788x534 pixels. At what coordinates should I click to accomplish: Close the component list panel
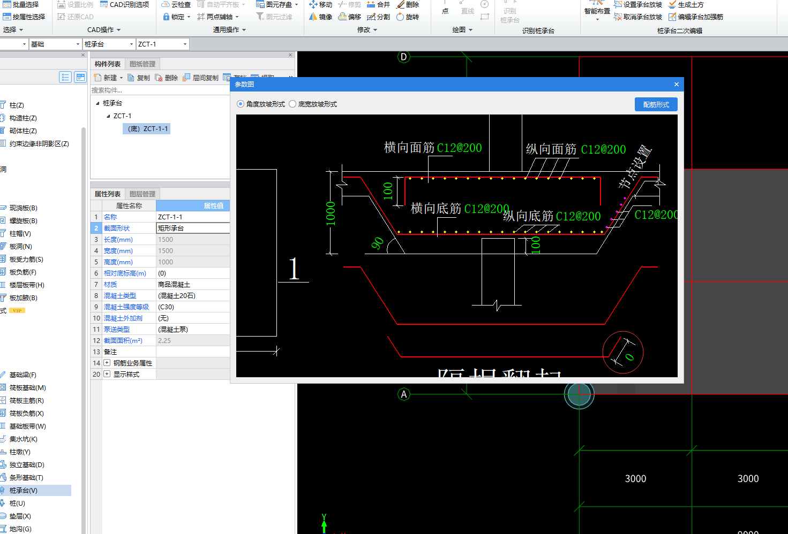click(x=290, y=55)
